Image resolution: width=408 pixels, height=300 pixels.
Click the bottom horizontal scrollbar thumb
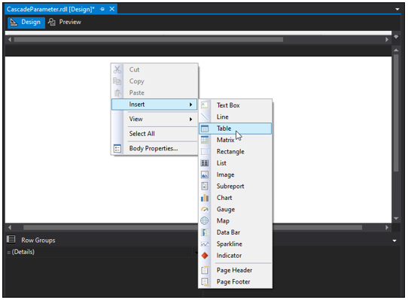(x=193, y=228)
